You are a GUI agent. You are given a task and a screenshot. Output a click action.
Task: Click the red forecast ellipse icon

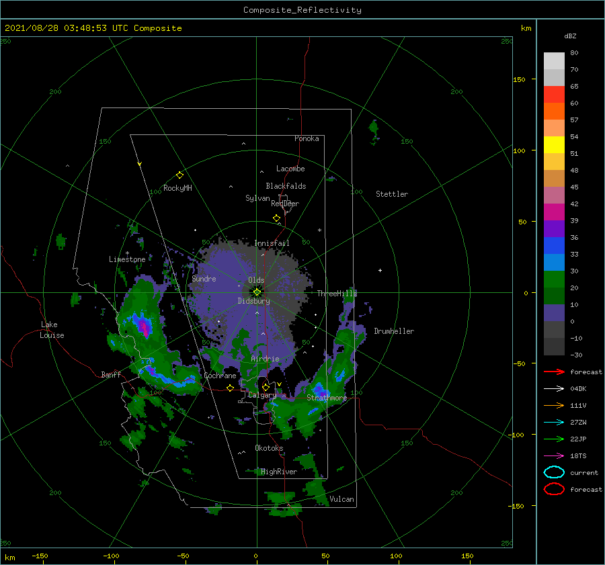[554, 489]
